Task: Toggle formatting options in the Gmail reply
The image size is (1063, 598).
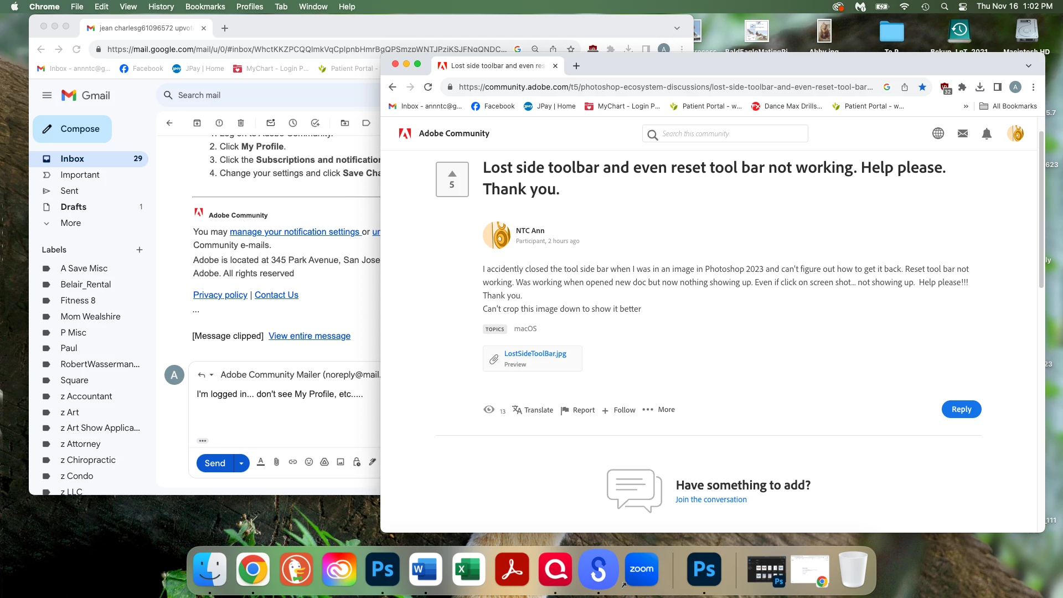Action: coord(261,462)
